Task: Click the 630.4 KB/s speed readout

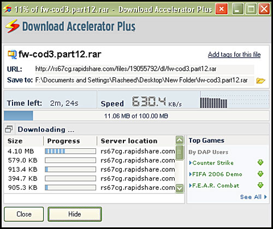Action: click(x=157, y=102)
